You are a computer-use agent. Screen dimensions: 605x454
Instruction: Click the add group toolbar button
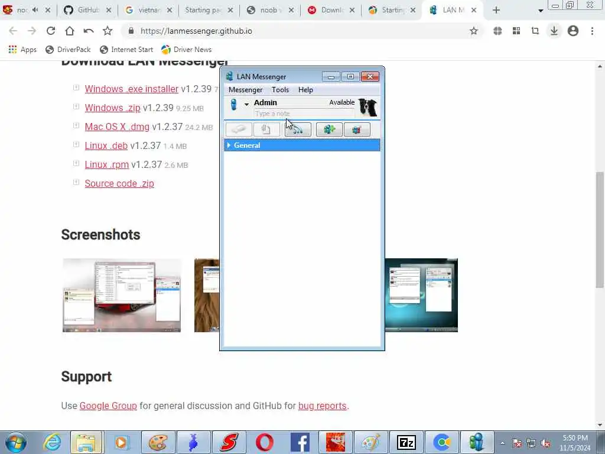point(329,129)
